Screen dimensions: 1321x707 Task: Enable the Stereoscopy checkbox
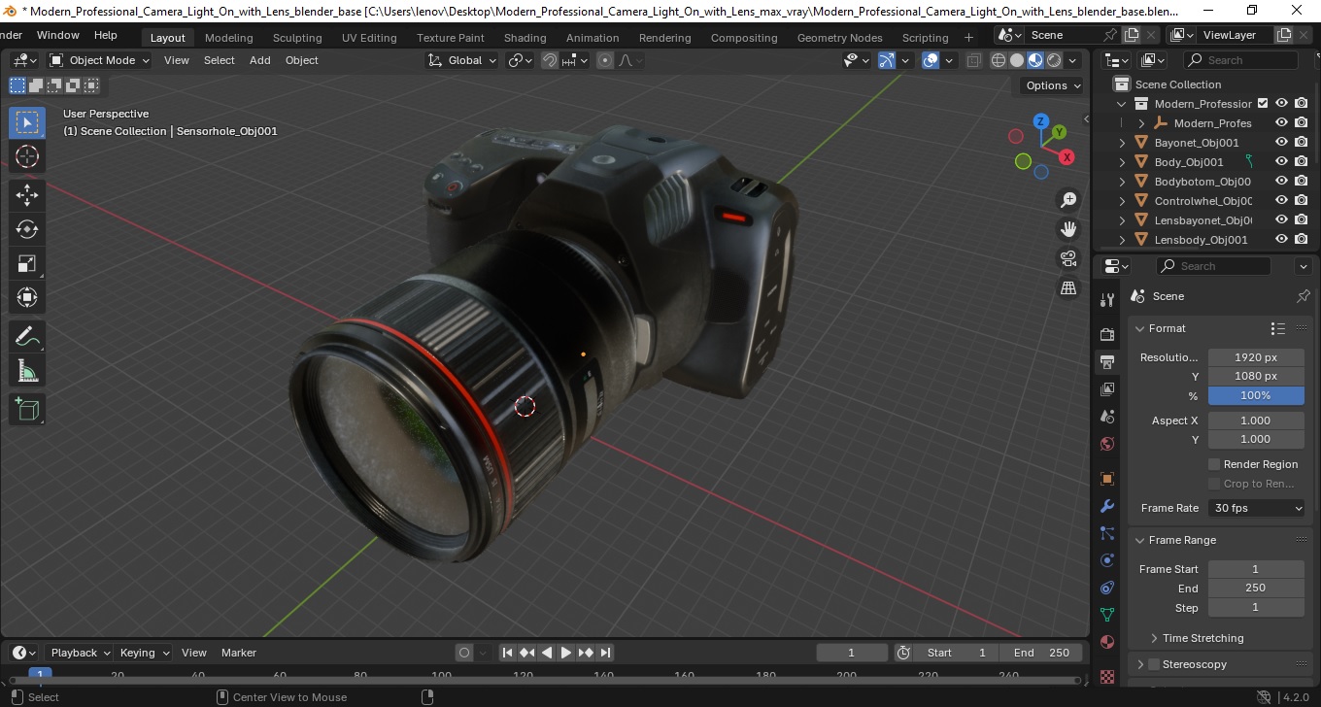tap(1154, 664)
